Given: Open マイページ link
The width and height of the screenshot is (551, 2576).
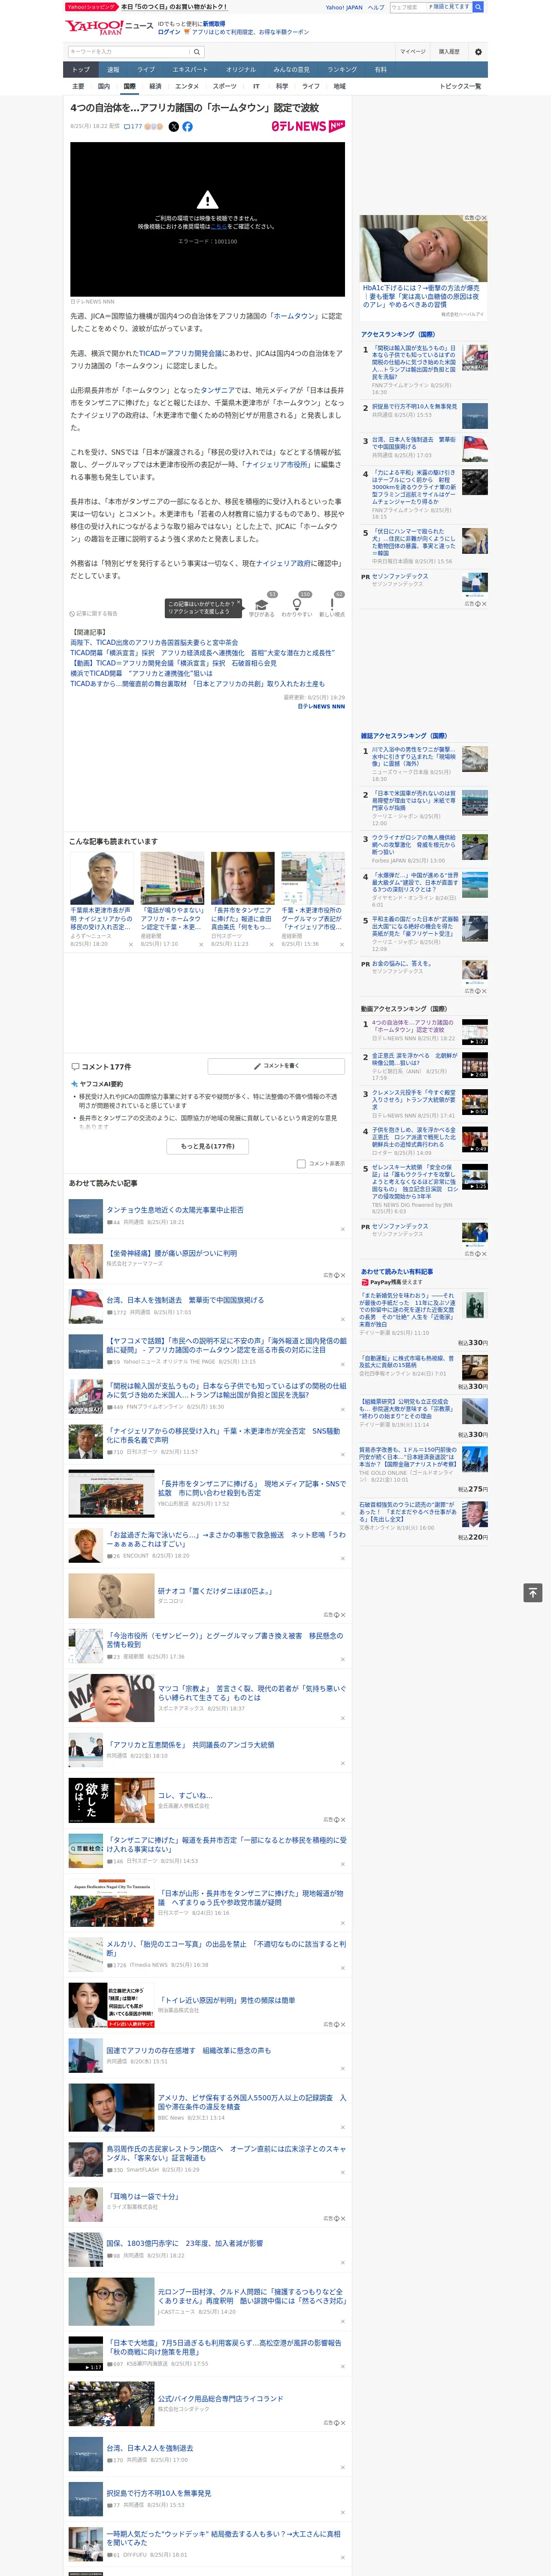Looking at the screenshot, I should (x=413, y=52).
